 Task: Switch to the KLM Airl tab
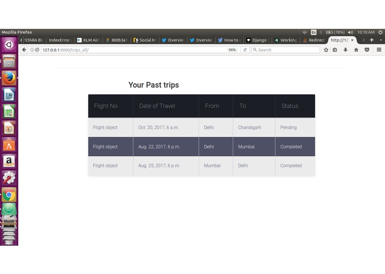pyautogui.click(x=88, y=40)
